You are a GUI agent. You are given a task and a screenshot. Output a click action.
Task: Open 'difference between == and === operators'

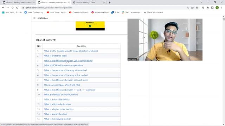coord(70,90)
